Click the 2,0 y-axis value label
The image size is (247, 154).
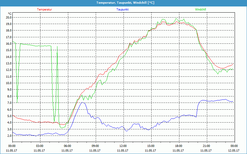(x=9, y=136)
